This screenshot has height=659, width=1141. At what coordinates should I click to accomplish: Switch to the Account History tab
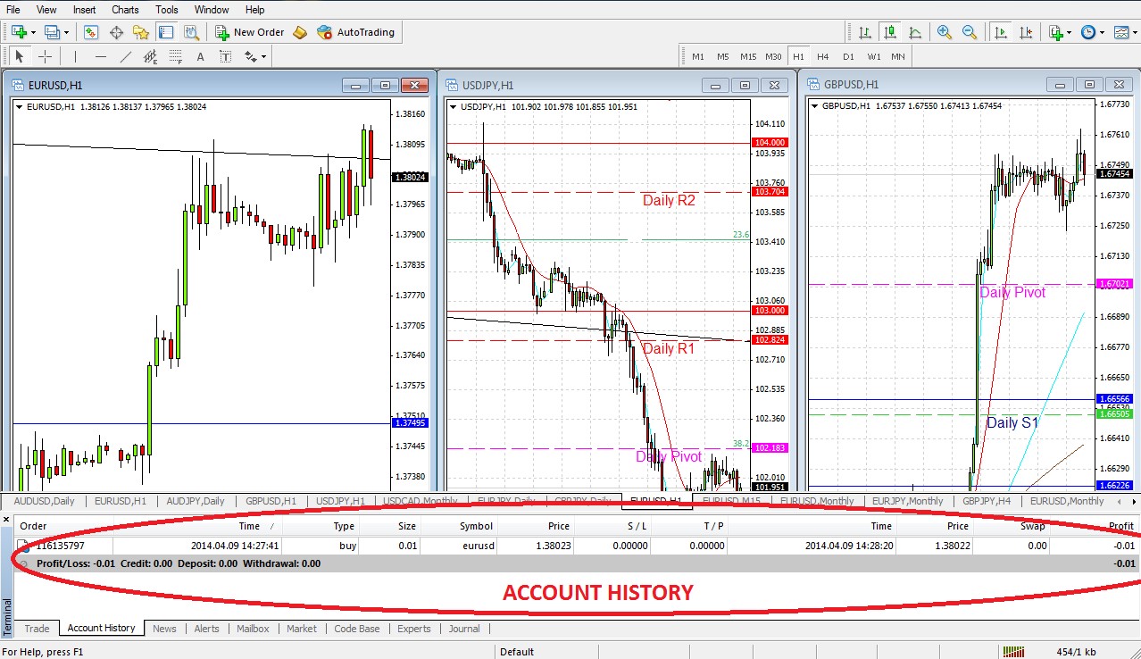coord(100,628)
